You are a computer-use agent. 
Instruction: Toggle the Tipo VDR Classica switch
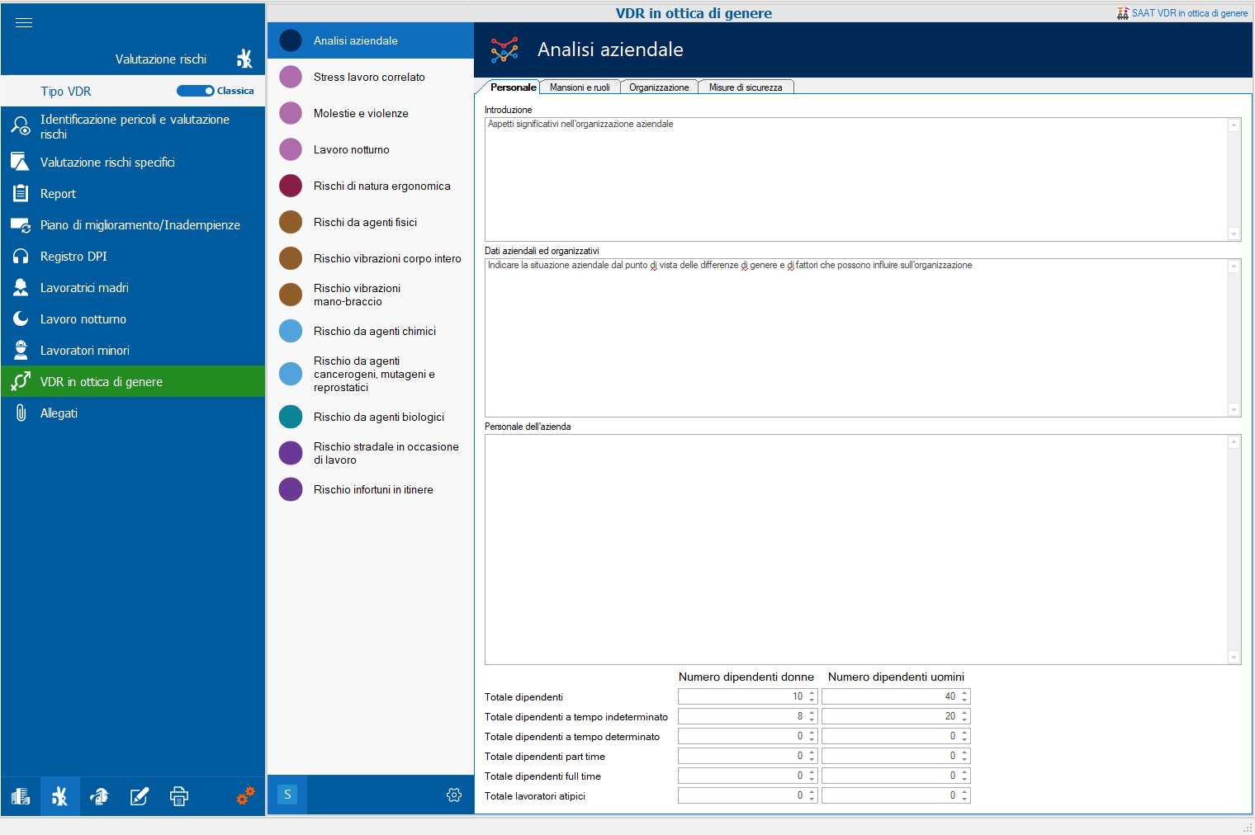[x=196, y=91]
